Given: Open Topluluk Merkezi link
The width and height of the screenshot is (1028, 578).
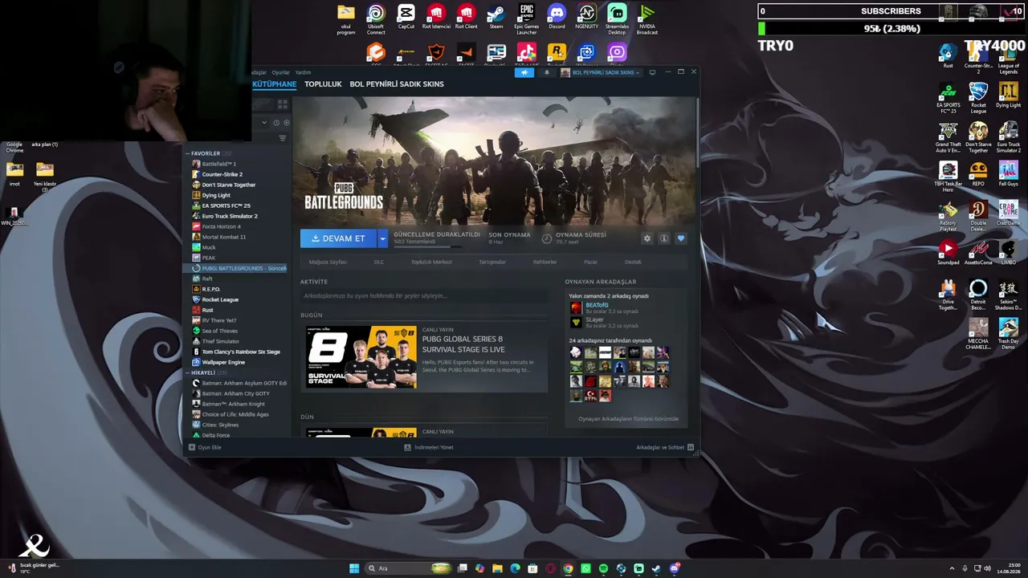Looking at the screenshot, I should 431,262.
